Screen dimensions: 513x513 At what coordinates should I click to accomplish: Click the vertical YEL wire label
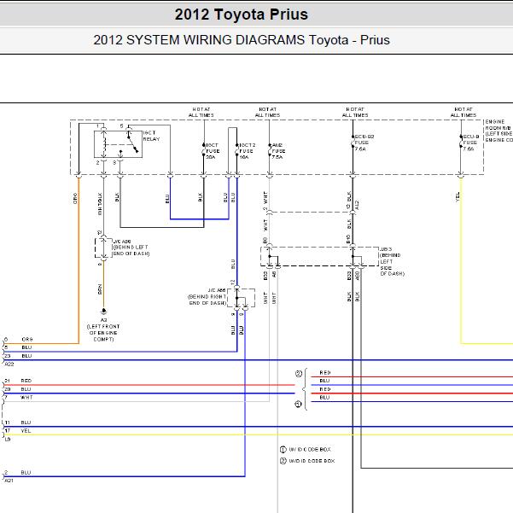tap(458, 196)
